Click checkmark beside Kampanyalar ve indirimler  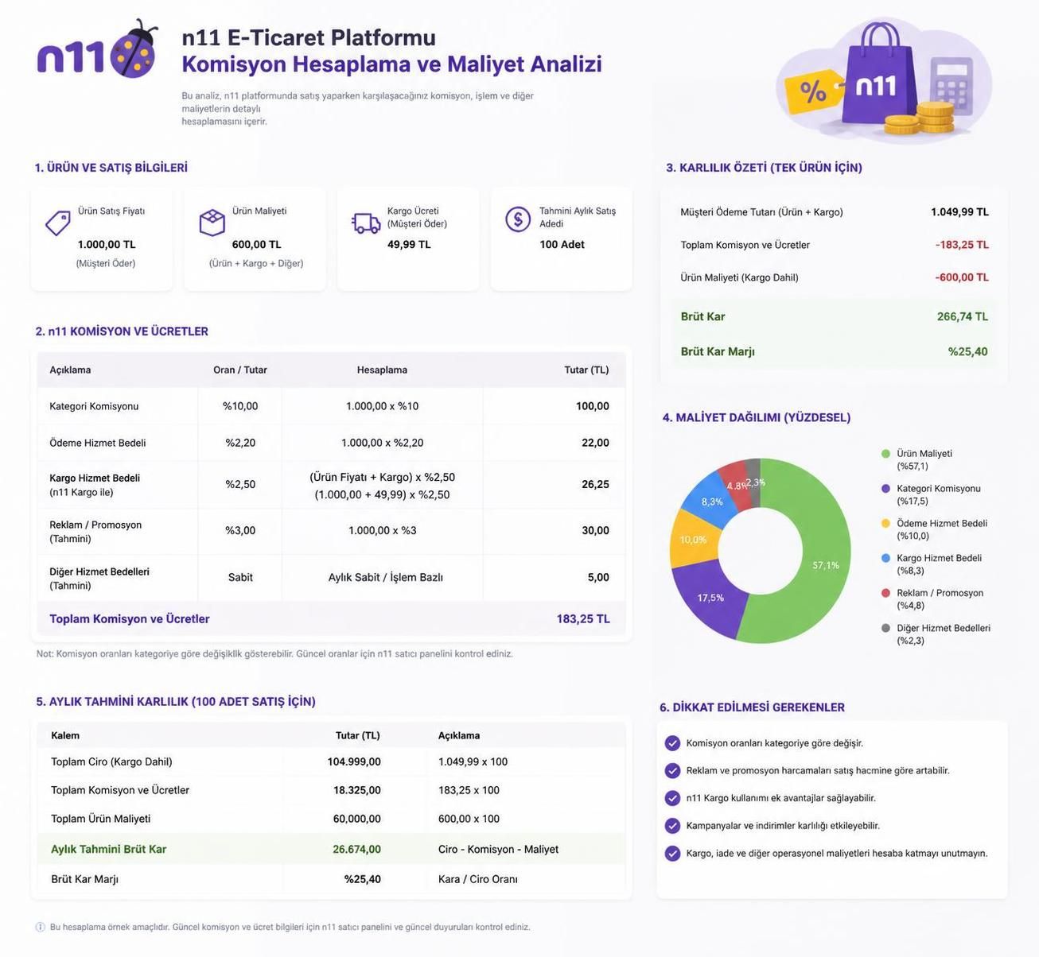672,826
